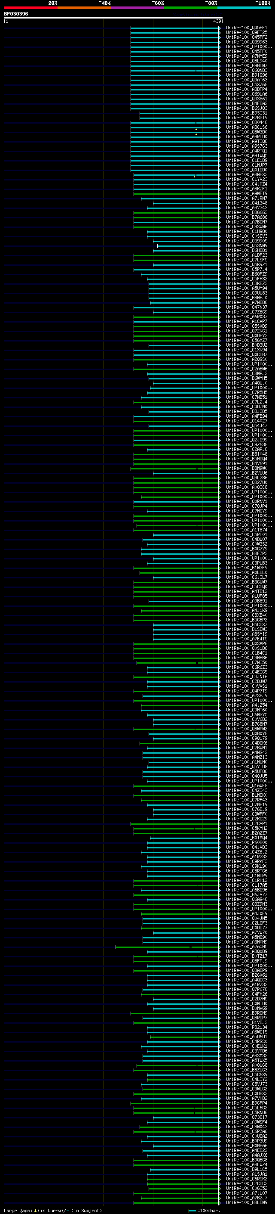275x1214 pixels.
Task: Choose sequence UniRef100_Q8RDP7
Action: coord(246,1018)
